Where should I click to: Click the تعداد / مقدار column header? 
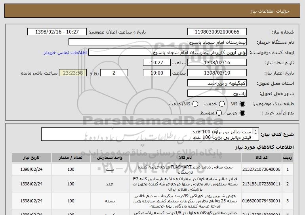tap(71, 158)
